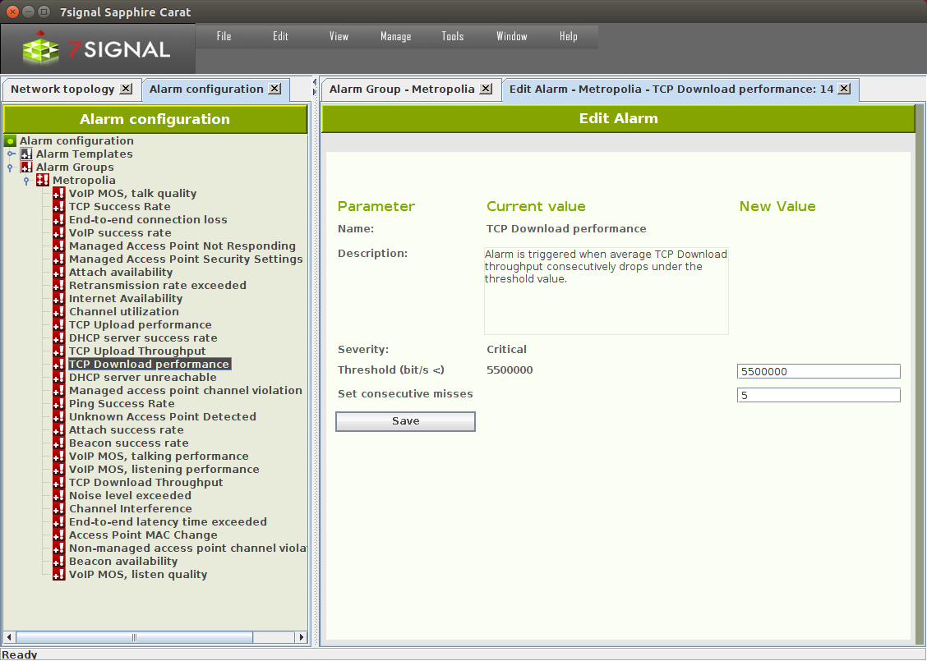Select Managed access point channel violation alarm

[186, 391]
